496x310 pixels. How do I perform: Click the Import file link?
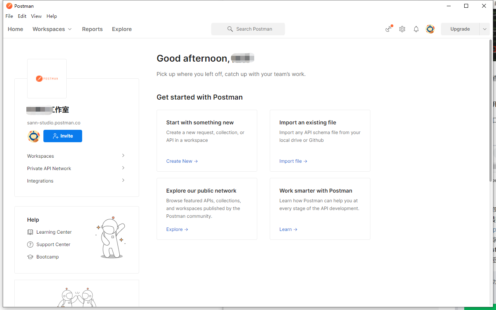(293, 161)
